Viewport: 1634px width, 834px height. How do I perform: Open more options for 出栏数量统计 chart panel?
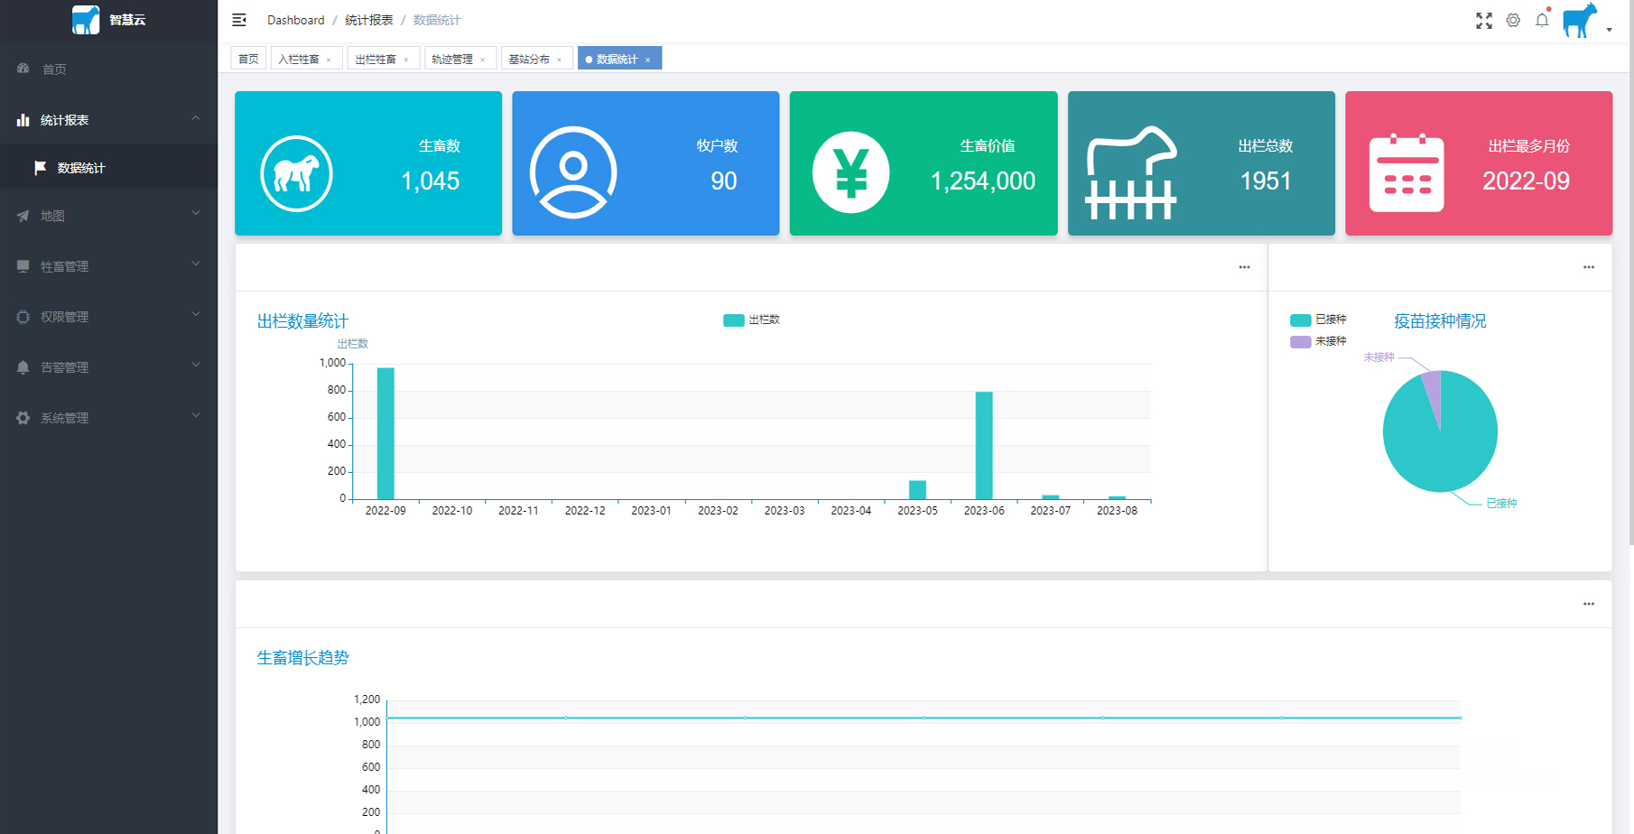[1244, 267]
